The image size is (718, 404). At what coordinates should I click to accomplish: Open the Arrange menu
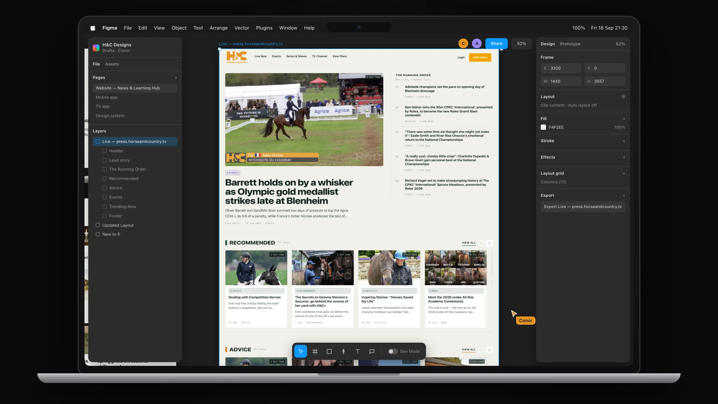click(x=218, y=28)
